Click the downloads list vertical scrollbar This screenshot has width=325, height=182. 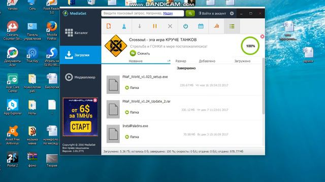[264, 86]
